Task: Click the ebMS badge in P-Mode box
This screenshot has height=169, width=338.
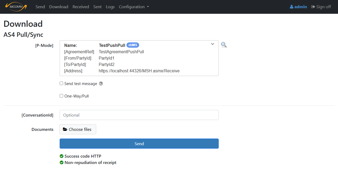Action: click(x=133, y=45)
